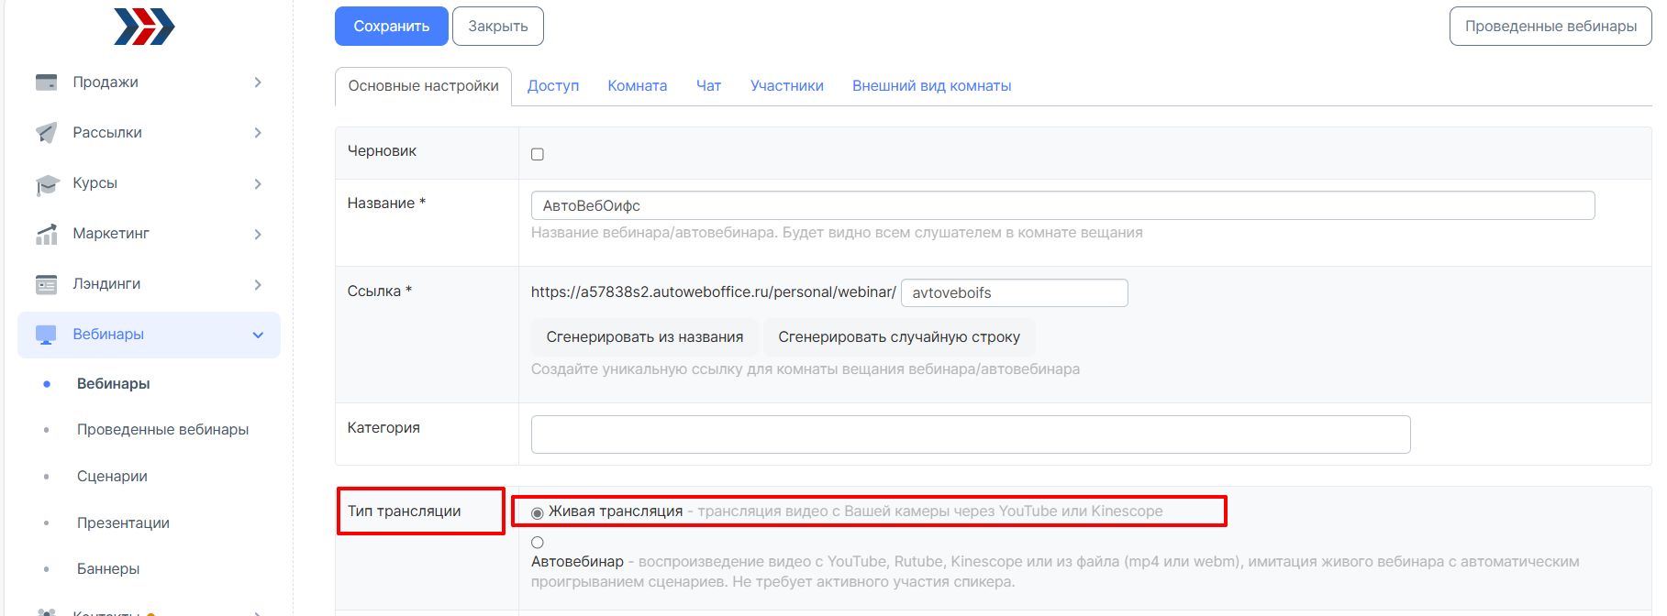This screenshot has height=616, width=1667.
Task: Click into the Категория field
Action: (971, 434)
